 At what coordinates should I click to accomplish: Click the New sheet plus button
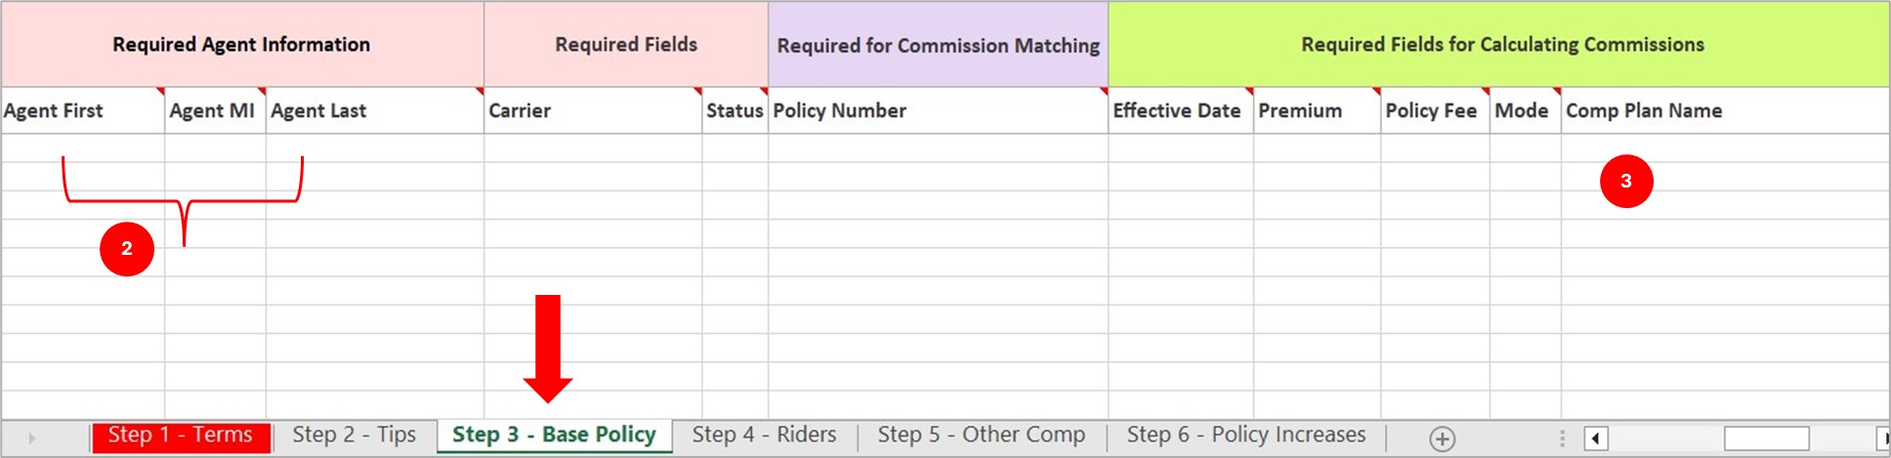(x=1442, y=438)
